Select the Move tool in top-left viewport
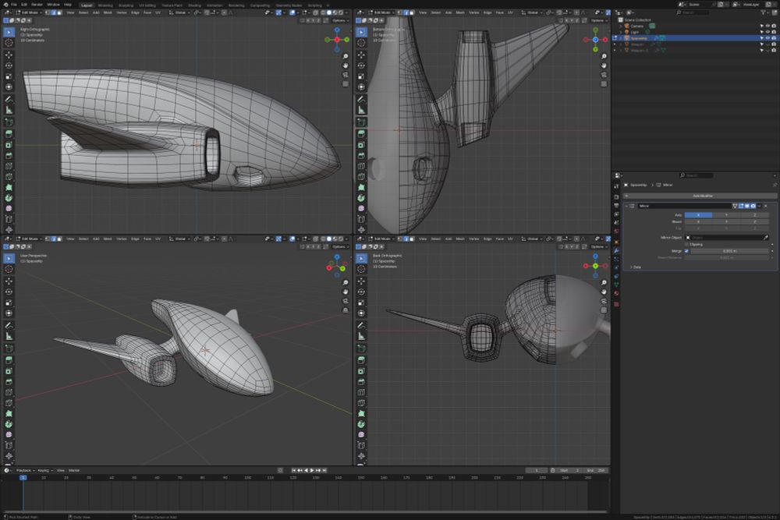Screen dimensions: 780x520 coord(9,55)
